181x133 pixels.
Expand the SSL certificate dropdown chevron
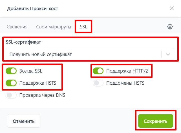168,54
